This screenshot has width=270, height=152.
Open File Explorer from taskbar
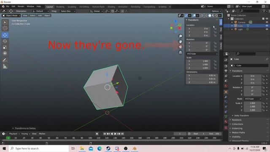tap(82, 148)
